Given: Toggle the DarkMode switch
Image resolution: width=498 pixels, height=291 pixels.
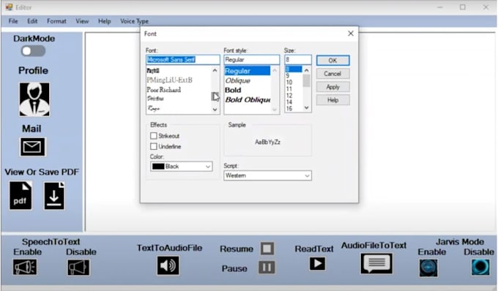Looking at the screenshot, I should click(x=34, y=51).
